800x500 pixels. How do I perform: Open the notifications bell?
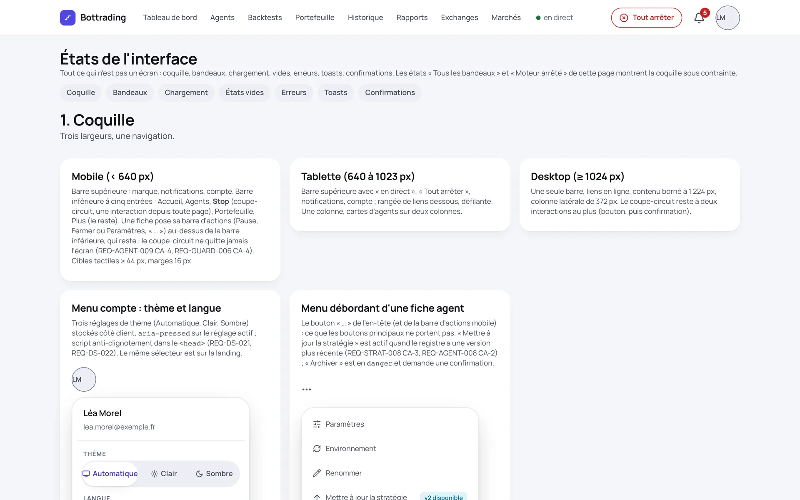click(699, 18)
